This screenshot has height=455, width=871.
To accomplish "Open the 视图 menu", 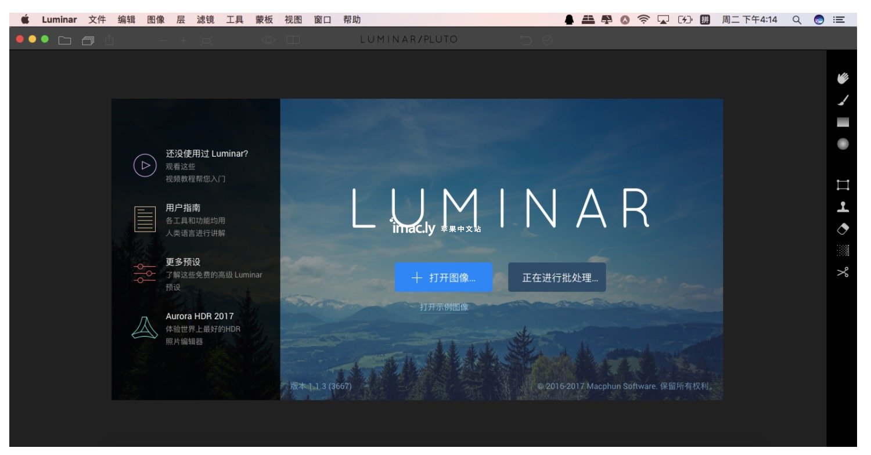I will point(293,20).
